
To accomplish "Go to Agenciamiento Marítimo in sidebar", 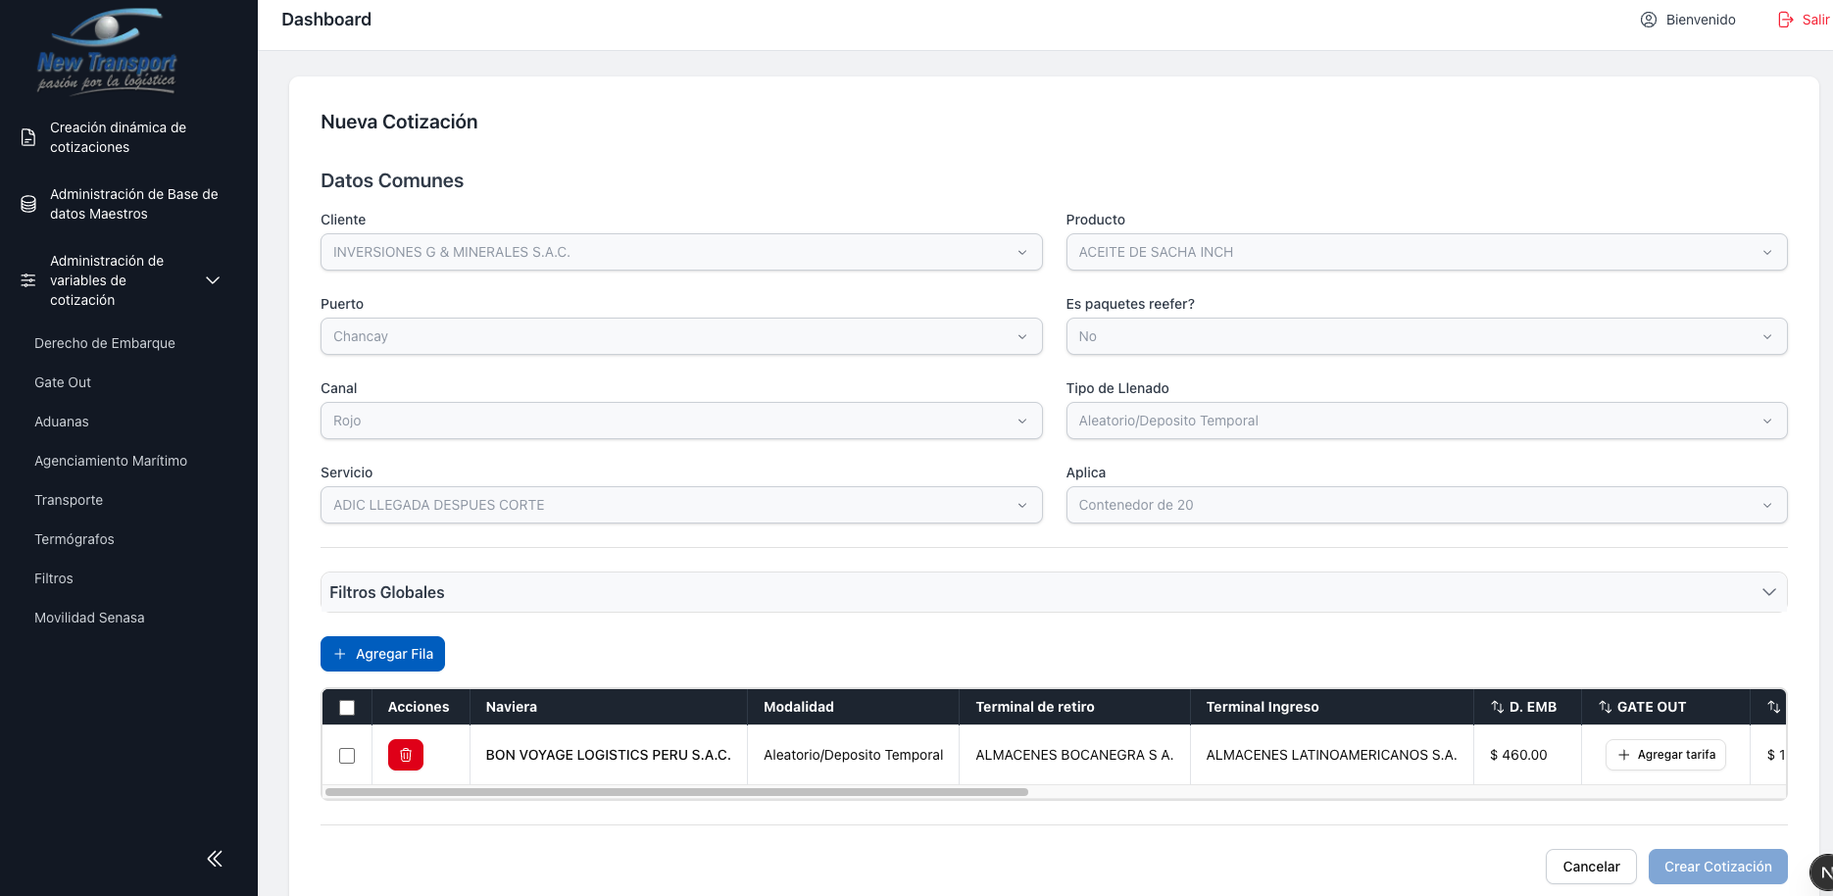I will [x=111, y=461].
